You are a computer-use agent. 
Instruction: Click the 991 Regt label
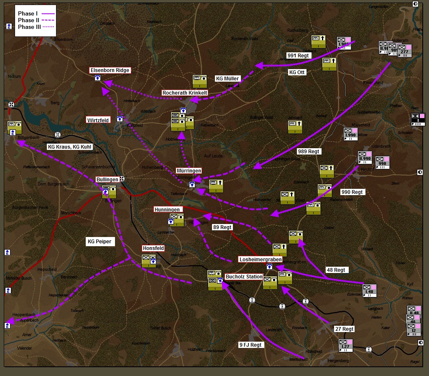(298, 56)
